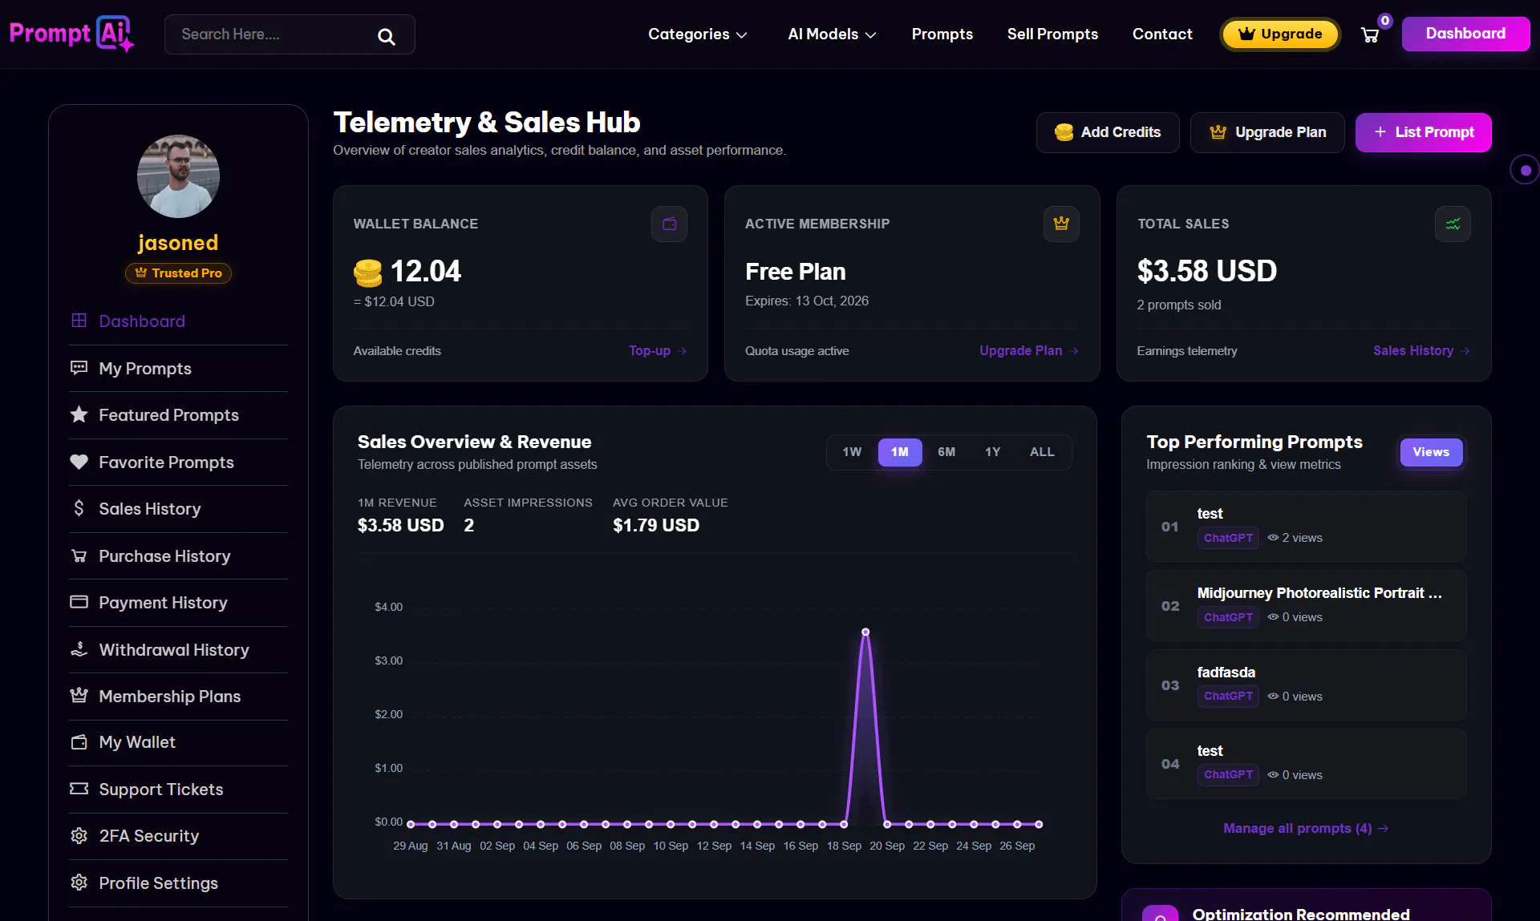This screenshot has width=1540, height=921.
Task: Click the floating purple circle widget
Action: point(1525,170)
